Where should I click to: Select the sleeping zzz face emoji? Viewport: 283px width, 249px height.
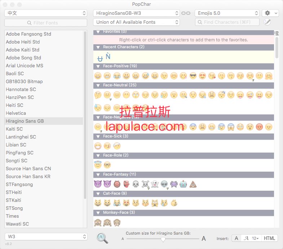tap(221, 95)
